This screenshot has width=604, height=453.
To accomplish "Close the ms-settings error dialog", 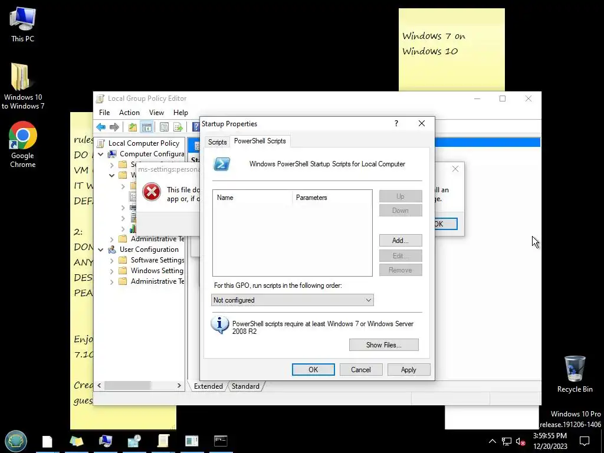I will (455, 169).
